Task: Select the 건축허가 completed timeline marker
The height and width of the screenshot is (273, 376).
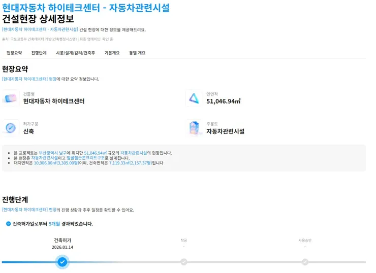Action: pyautogui.click(x=62, y=262)
